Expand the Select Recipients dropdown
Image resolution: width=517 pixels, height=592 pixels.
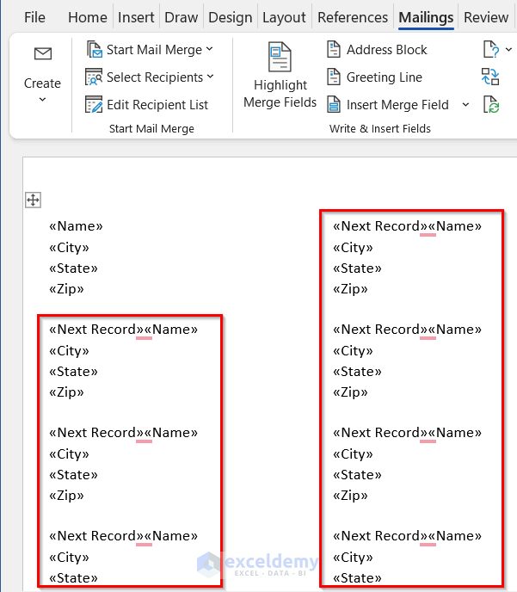pyautogui.click(x=211, y=77)
